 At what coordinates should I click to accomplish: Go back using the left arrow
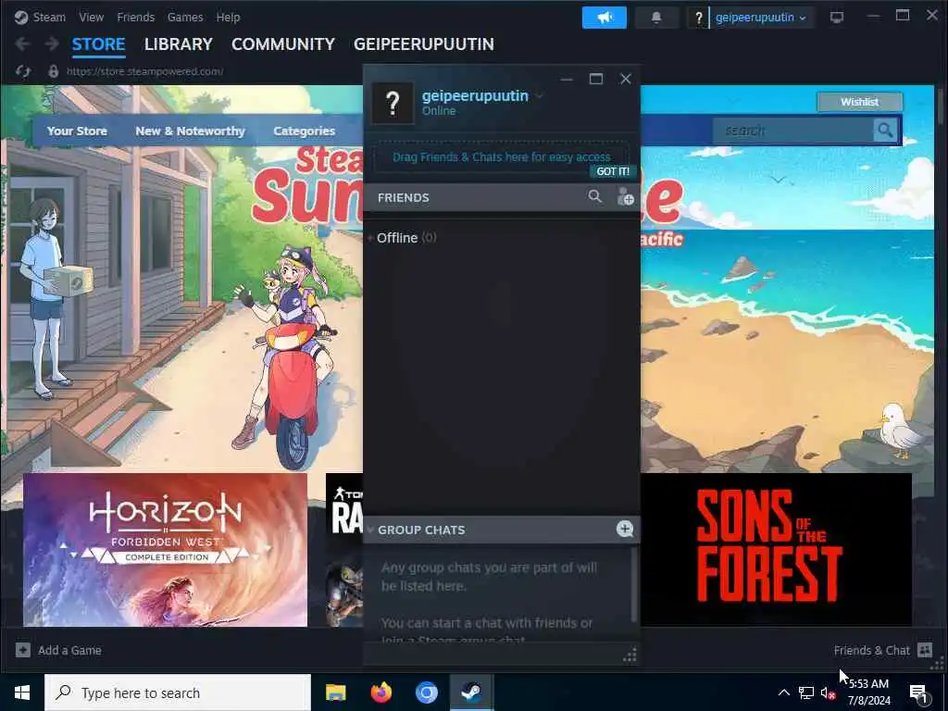23,44
